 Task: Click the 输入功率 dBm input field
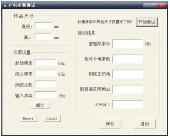(x=46, y=95)
